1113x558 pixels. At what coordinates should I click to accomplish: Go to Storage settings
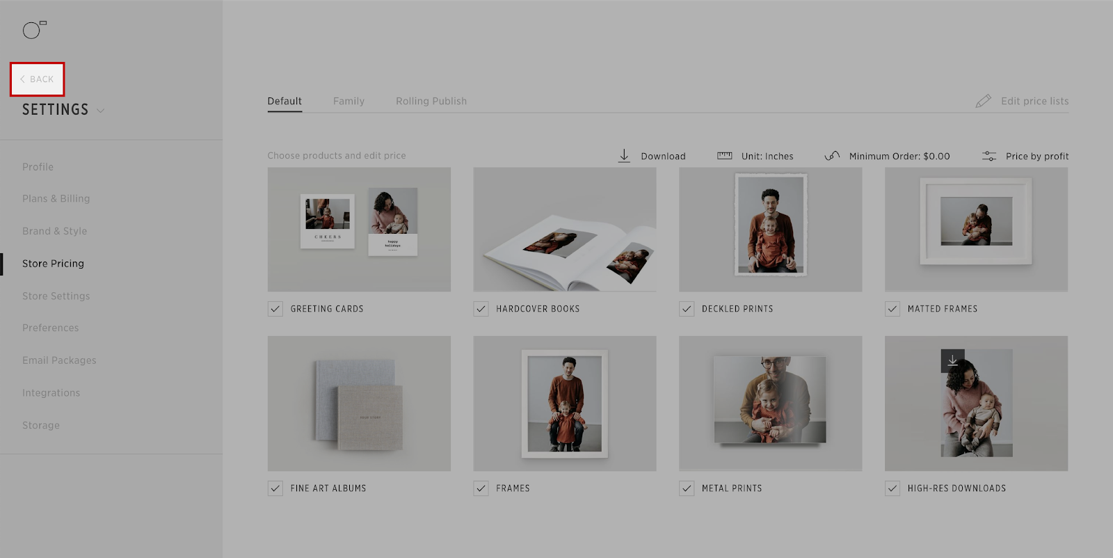tap(40, 425)
